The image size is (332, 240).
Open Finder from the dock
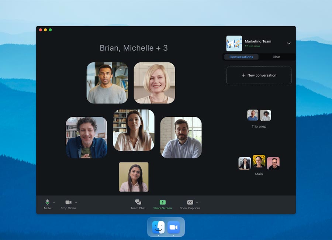(x=158, y=227)
